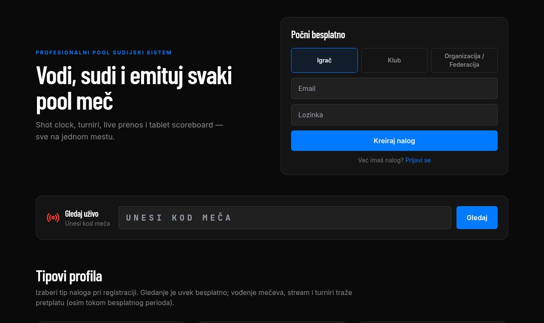Pick the Organizacija / Federacija account type

(x=464, y=60)
